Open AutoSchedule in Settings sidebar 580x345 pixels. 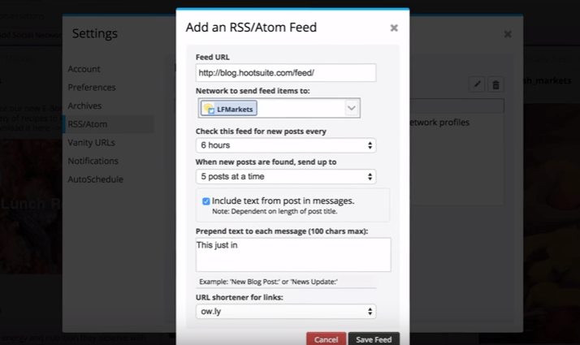pos(95,179)
